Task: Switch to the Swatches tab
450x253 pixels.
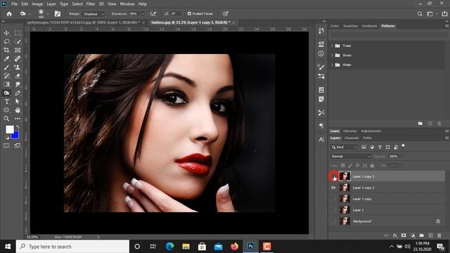Action: pyautogui.click(x=350, y=26)
